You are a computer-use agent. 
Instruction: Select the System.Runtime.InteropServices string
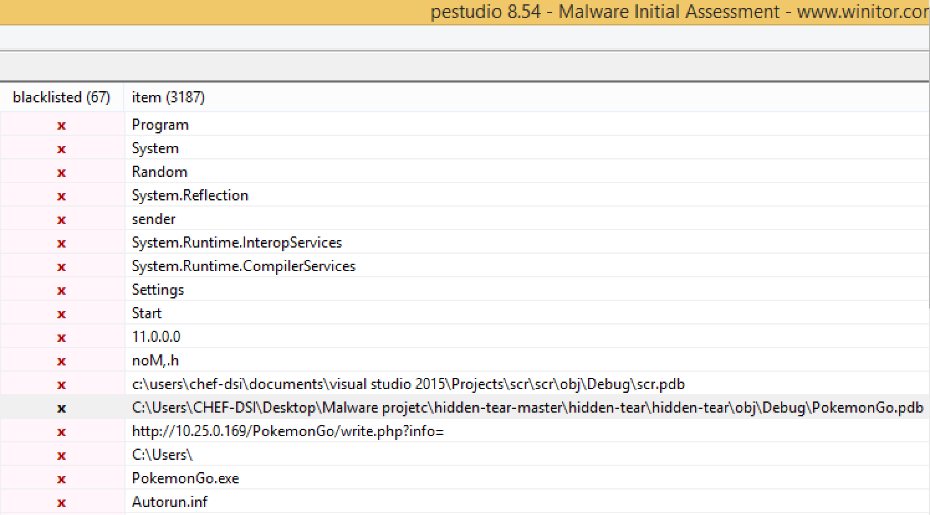coord(236,243)
